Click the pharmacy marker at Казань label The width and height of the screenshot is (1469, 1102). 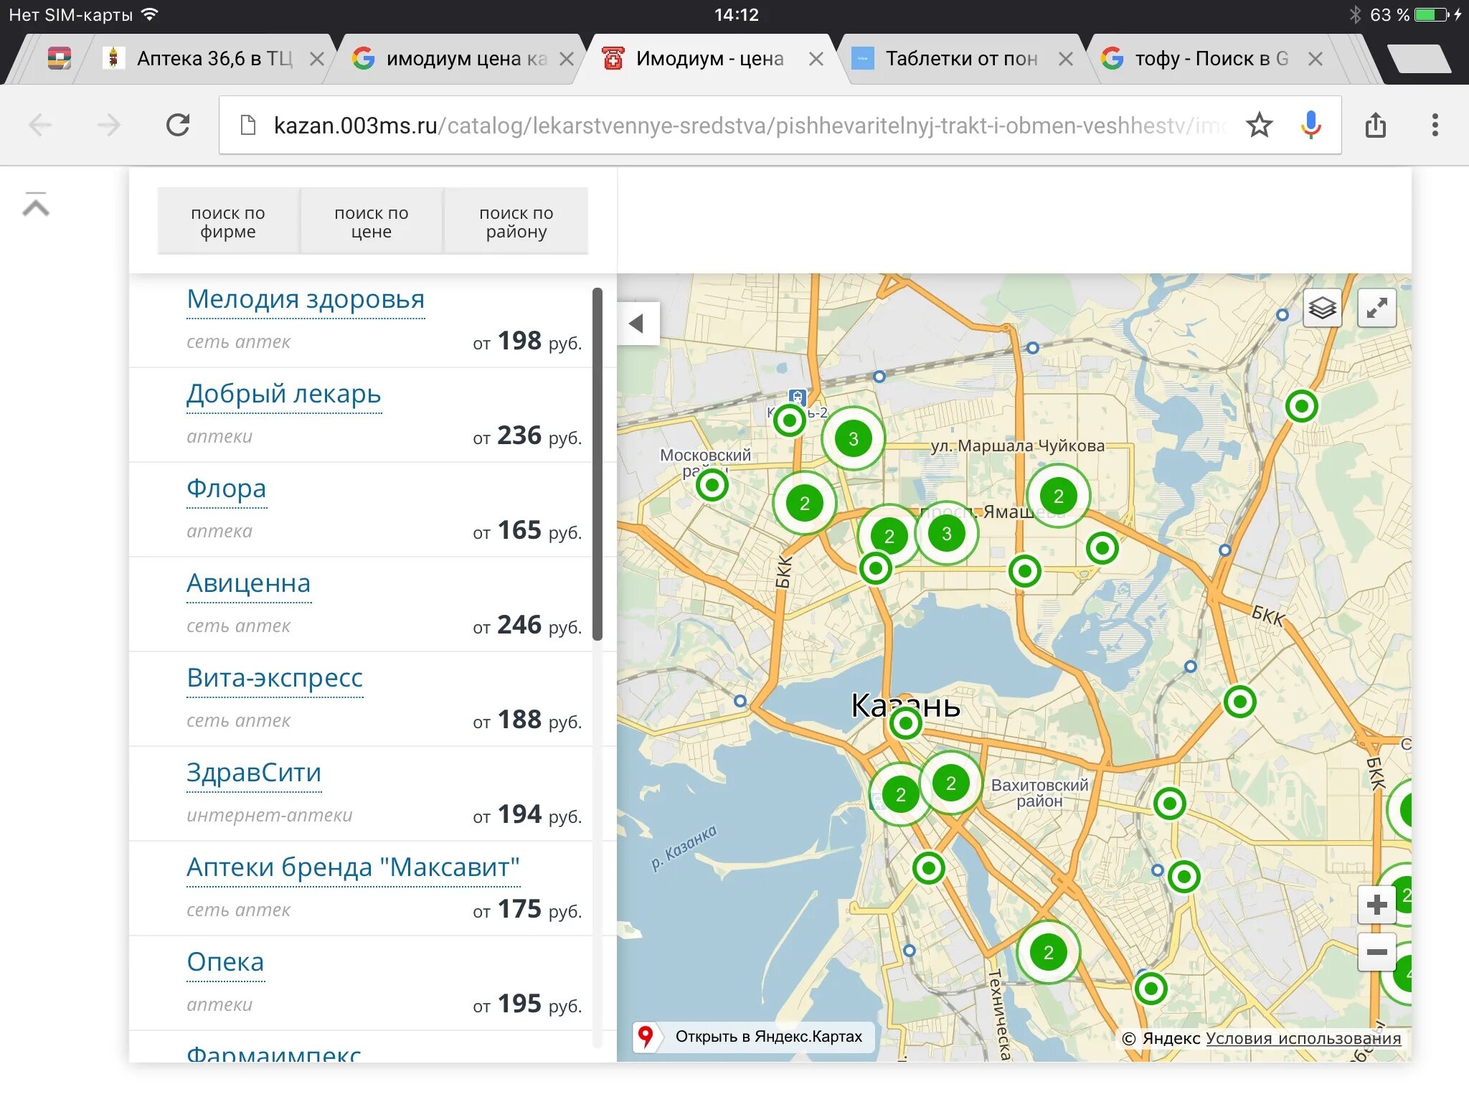click(905, 723)
